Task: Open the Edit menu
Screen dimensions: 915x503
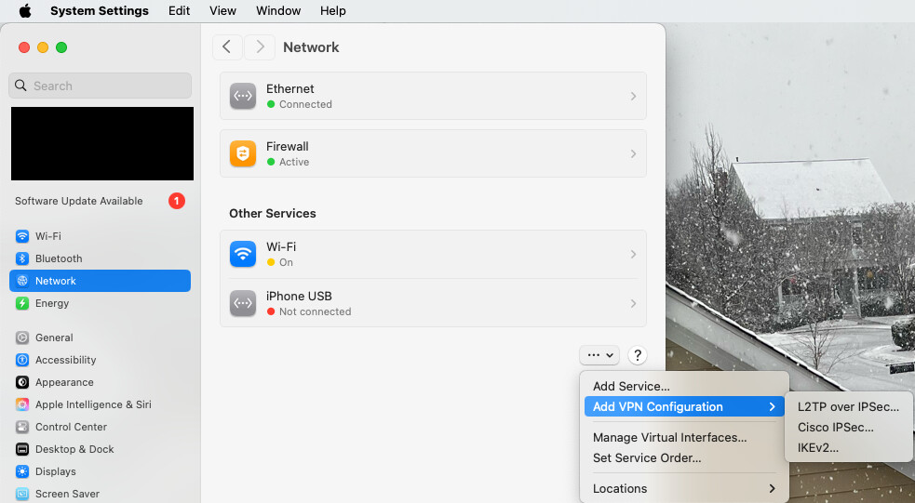Action: 179,11
